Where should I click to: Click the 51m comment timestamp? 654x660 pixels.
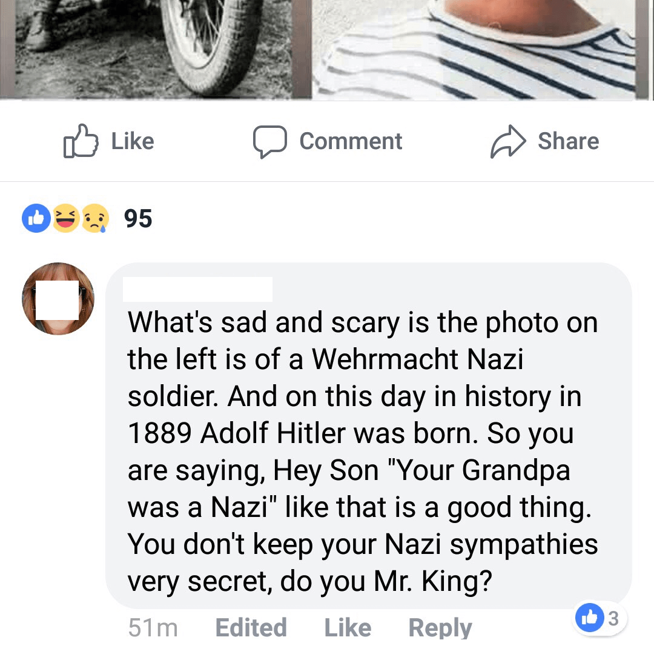point(153,628)
